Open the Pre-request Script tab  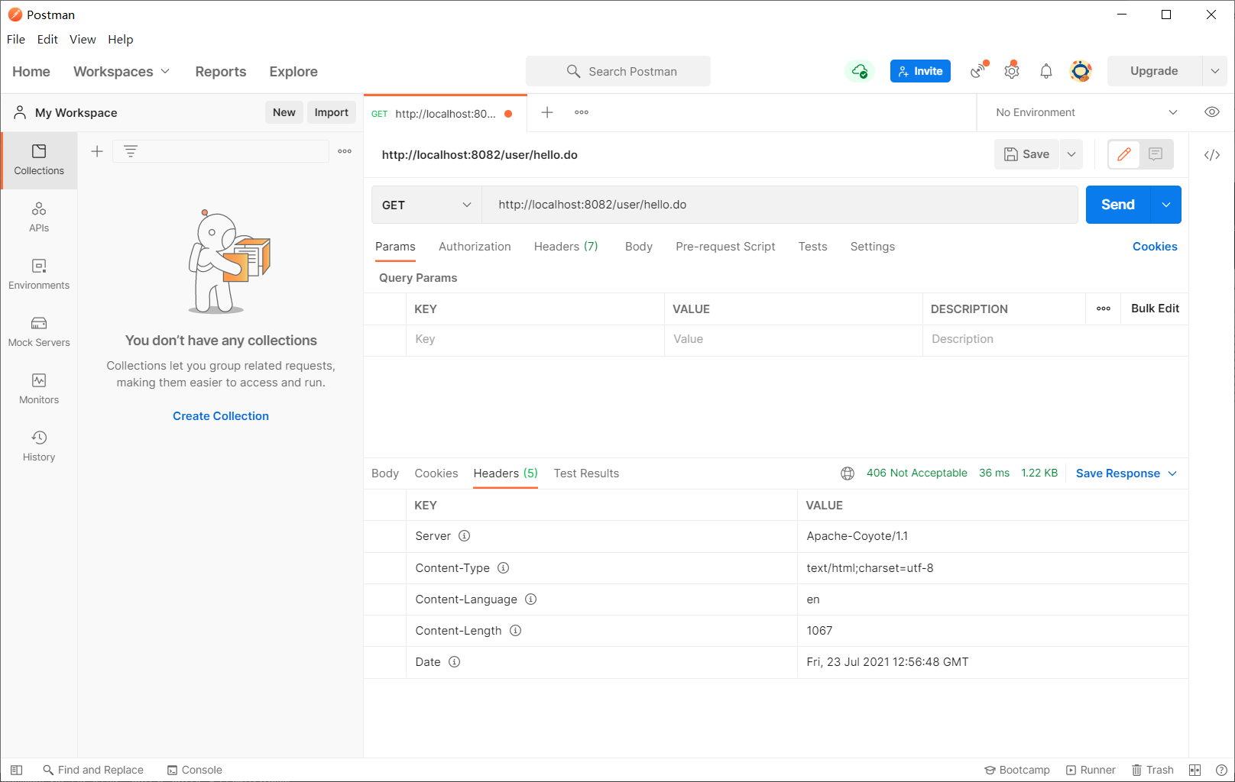tap(725, 247)
